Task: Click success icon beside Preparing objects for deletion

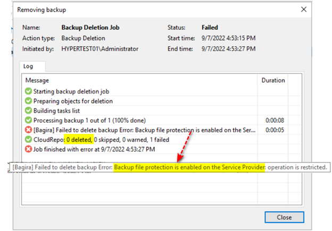Action: pyautogui.click(x=28, y=101)
